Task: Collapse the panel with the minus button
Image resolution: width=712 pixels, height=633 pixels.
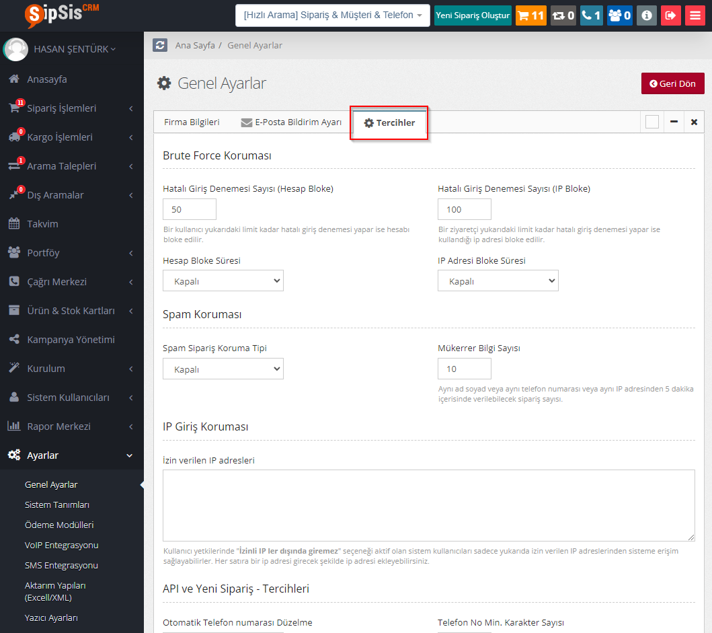Action: pyautogui.click(x=674, y=122)
